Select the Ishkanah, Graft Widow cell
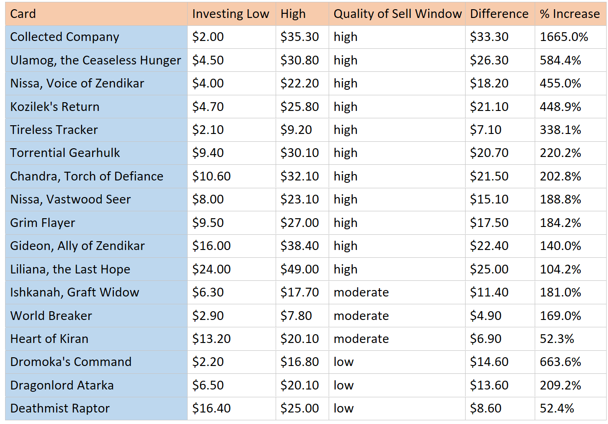Screen dimensions: 608x424 coord(75,292)
